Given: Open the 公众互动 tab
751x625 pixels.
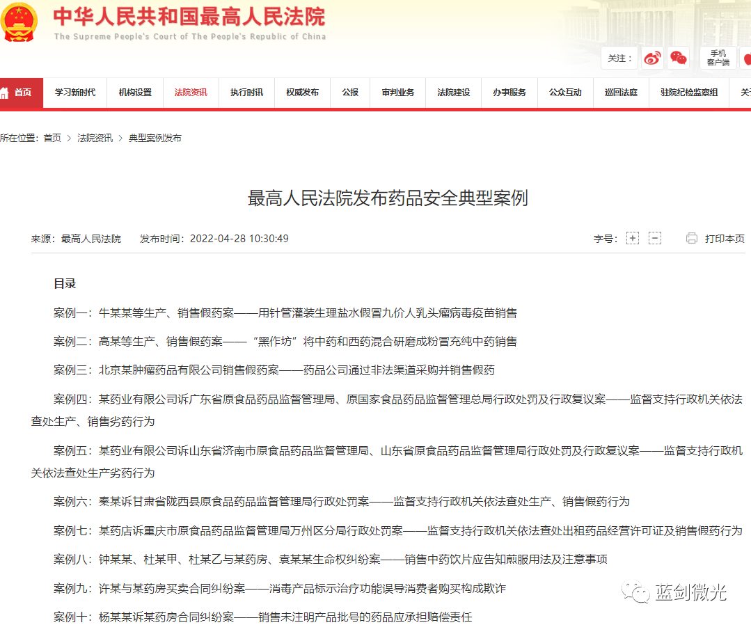Looking at the screenshot, I should tap(564, 93).
